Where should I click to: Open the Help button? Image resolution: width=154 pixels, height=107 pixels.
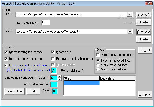click(33, 91)
